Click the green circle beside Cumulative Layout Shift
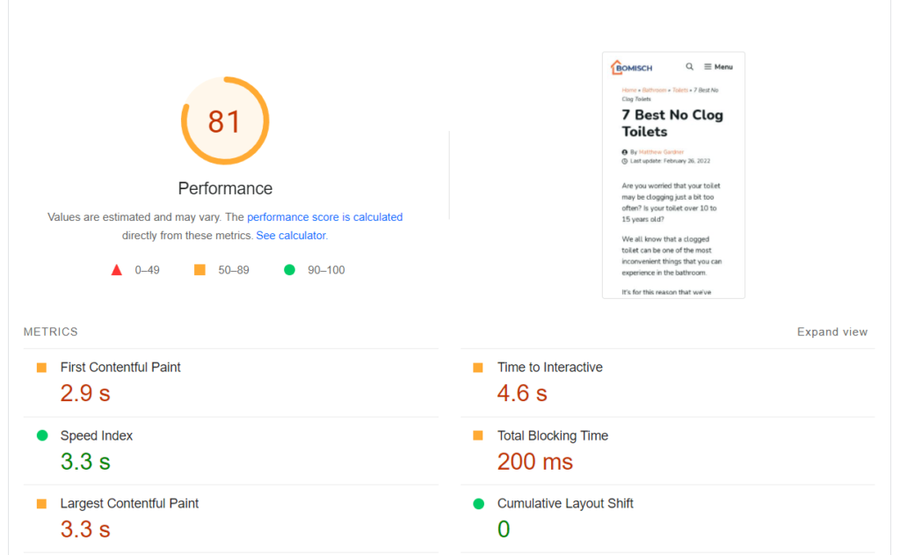The height and width of the screenshot is (555, 900). pyautogui.click(x=478, y=504)
